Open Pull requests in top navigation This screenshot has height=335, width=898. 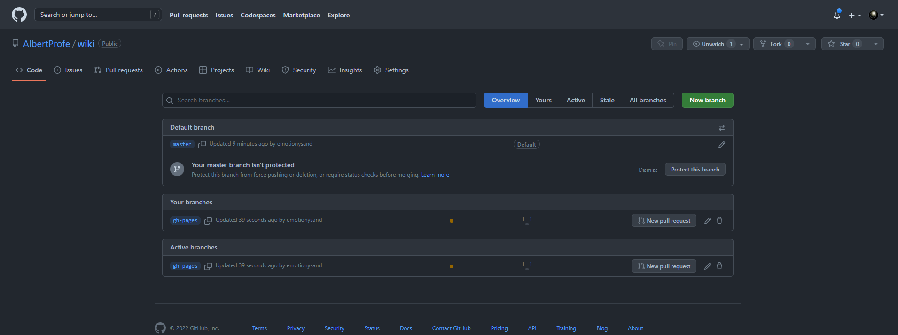click(188, 15)
